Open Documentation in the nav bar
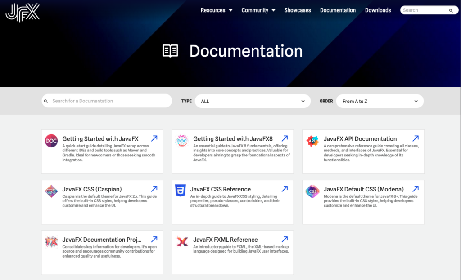Image resolution: width=461 pixels, height=280 pixels. point(338,10)
